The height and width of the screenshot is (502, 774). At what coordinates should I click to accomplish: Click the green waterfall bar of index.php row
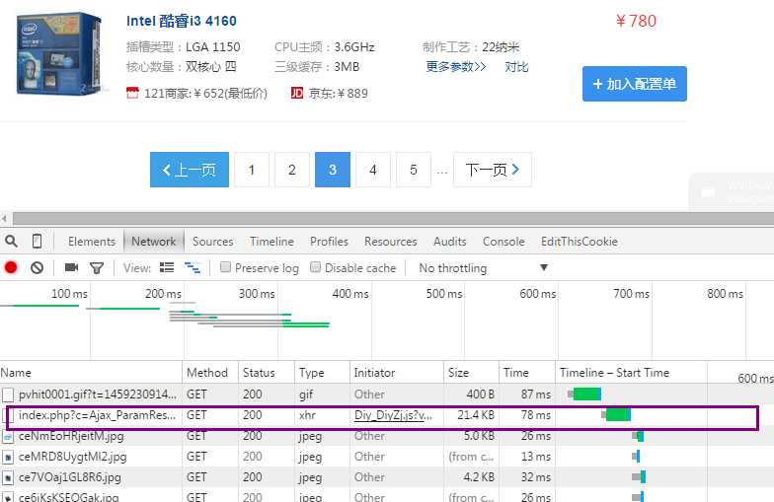coord(618,415)
